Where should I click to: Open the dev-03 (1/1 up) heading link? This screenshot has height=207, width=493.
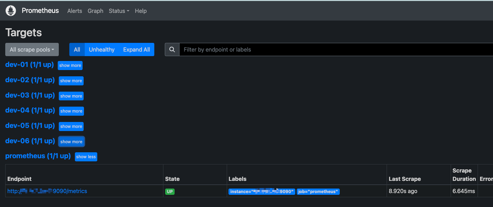(x=30, y=95)
